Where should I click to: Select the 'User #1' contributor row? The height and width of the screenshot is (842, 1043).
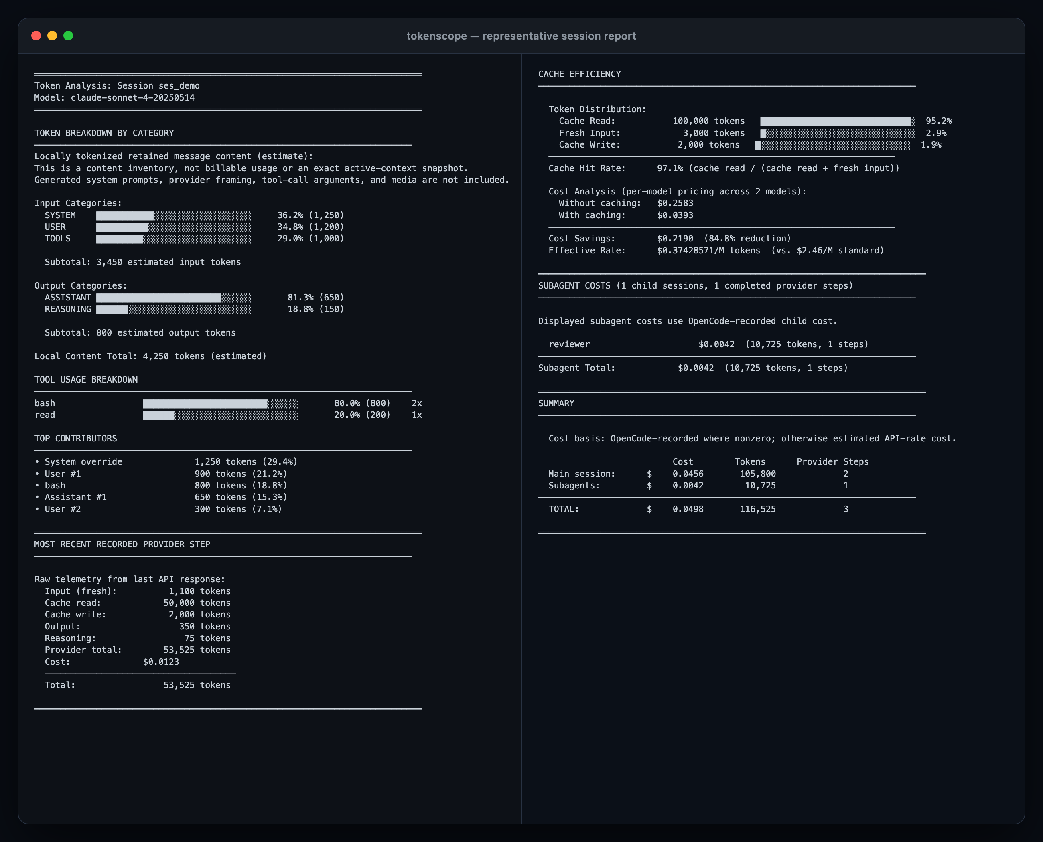click(x=160, y=474)
